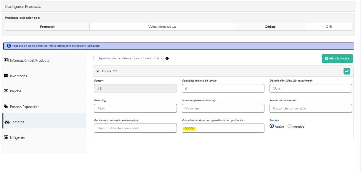
Task: Click the Cantidad mínima de venta field
Action: (223, 89)
